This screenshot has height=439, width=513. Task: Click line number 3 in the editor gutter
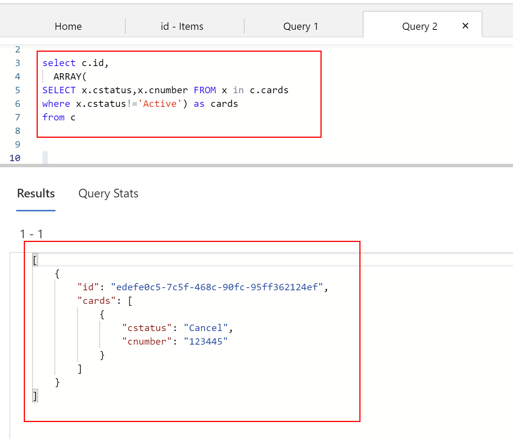click(x=17, y=63)
